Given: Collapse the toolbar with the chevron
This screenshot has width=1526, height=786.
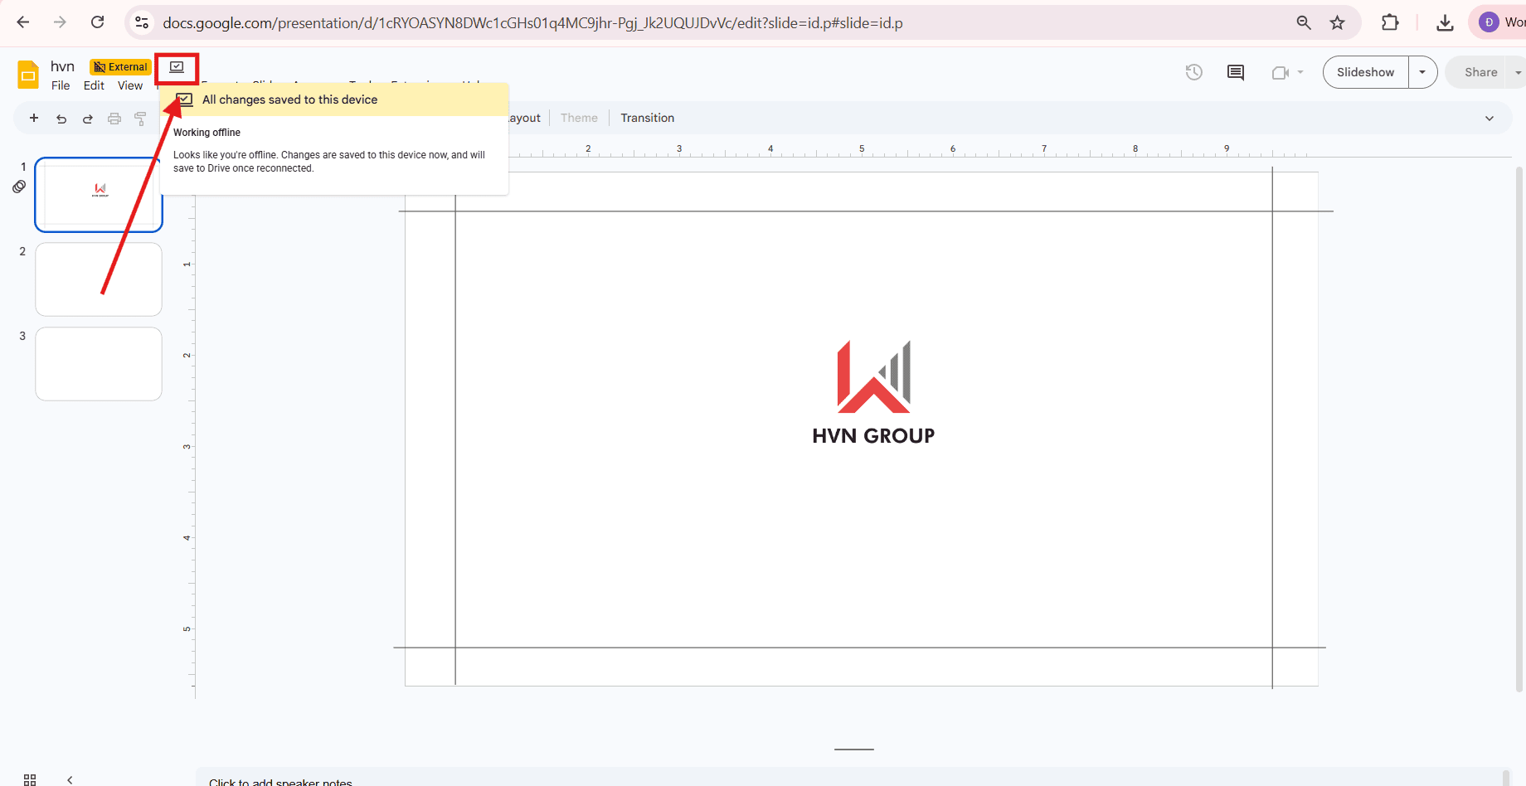Looking at the screenshot, I should 1489,119.
